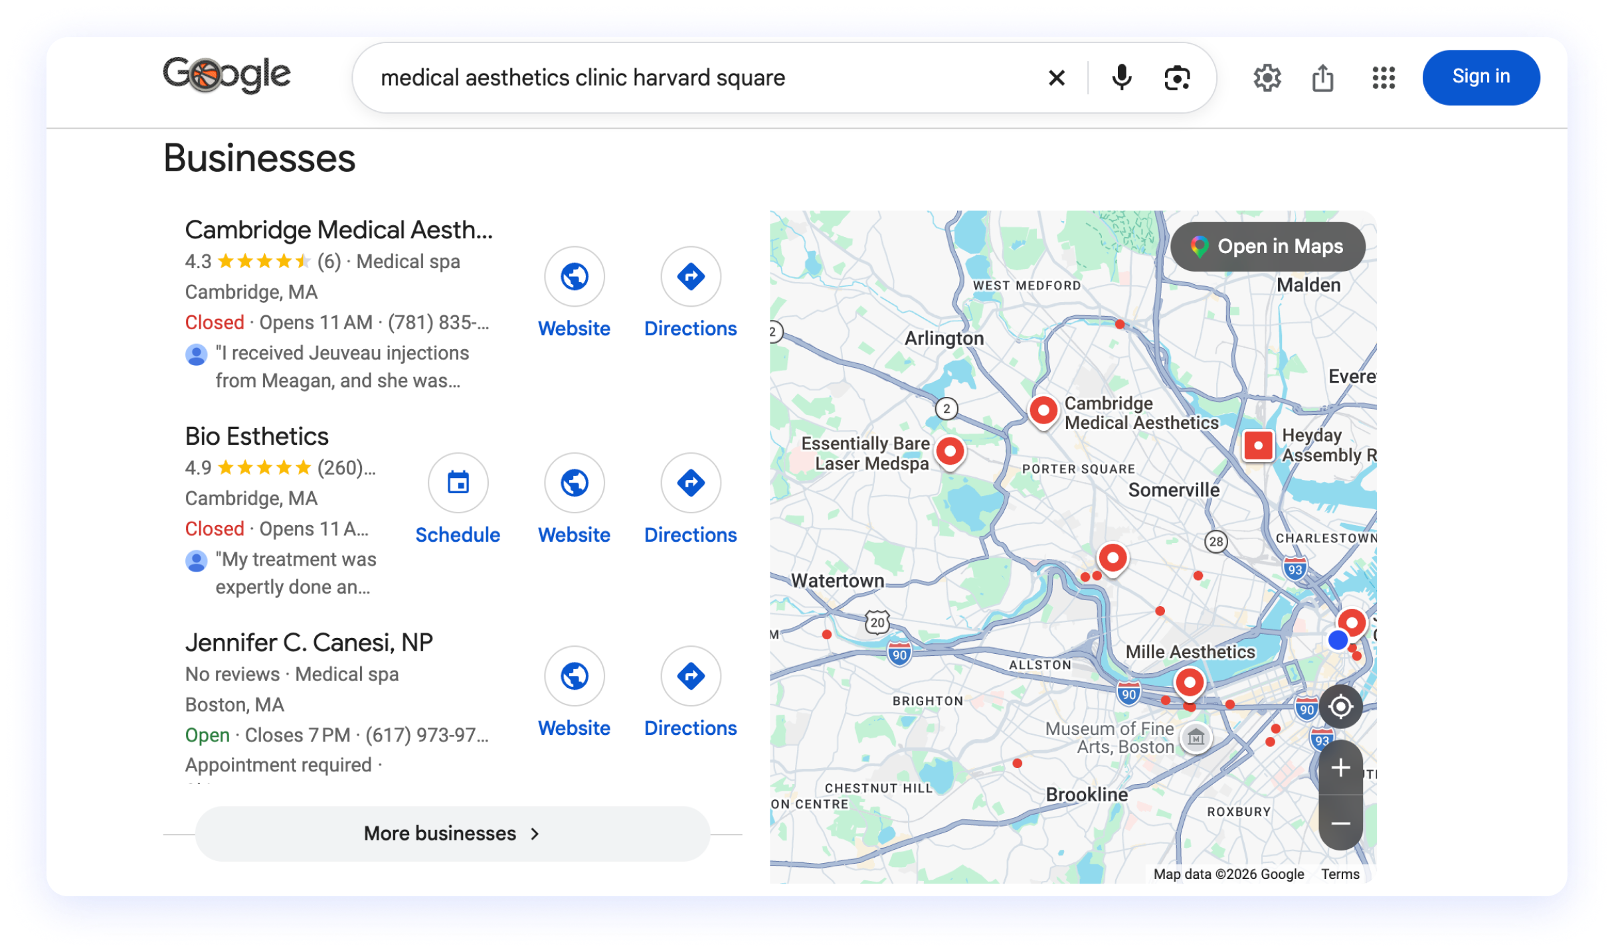Read the Jeuveau injections review snippet
This screenshot has height=952, width=1614.
[342, 367]
